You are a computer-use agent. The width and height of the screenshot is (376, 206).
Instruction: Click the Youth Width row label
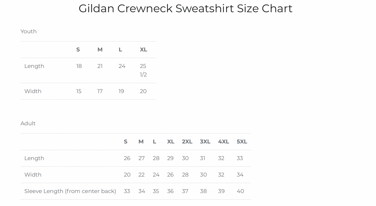click(33, 91)
